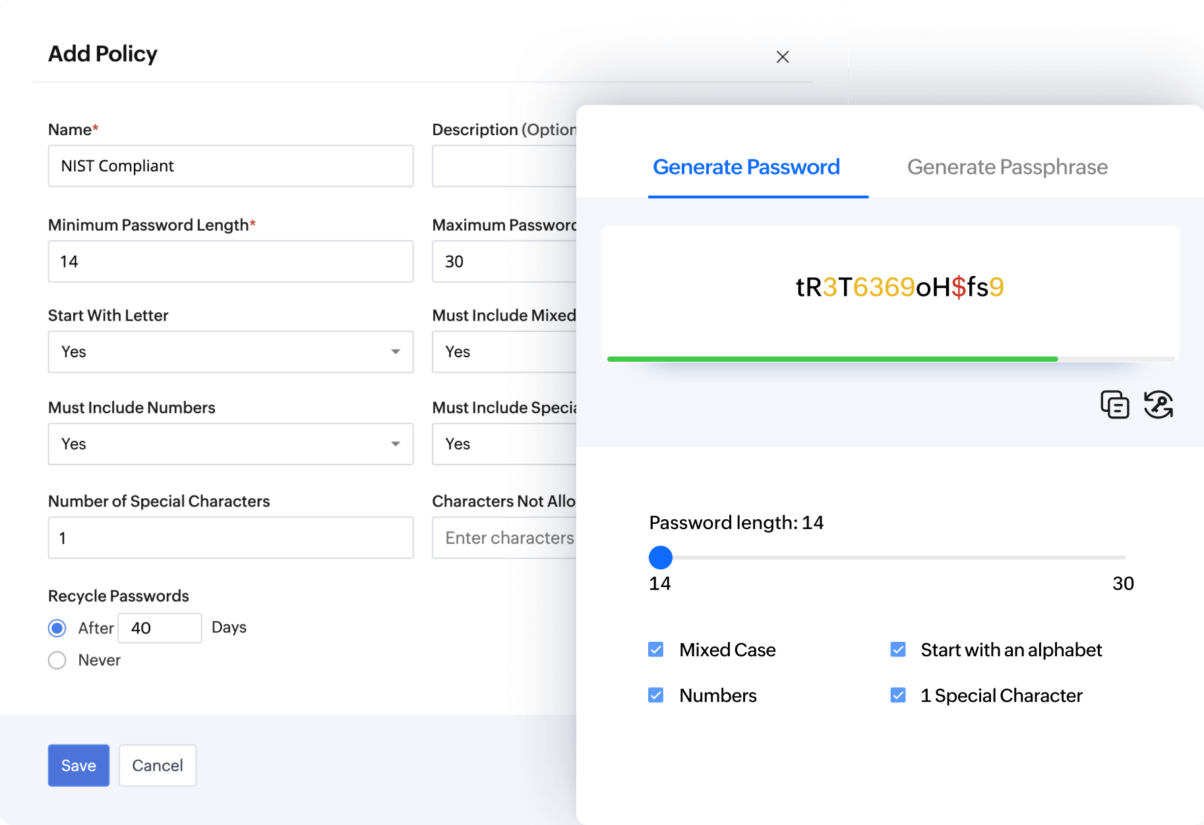1204x825 pixels.
Task: Uncheck the 1 Special Character option
Action: click(897, 695)
